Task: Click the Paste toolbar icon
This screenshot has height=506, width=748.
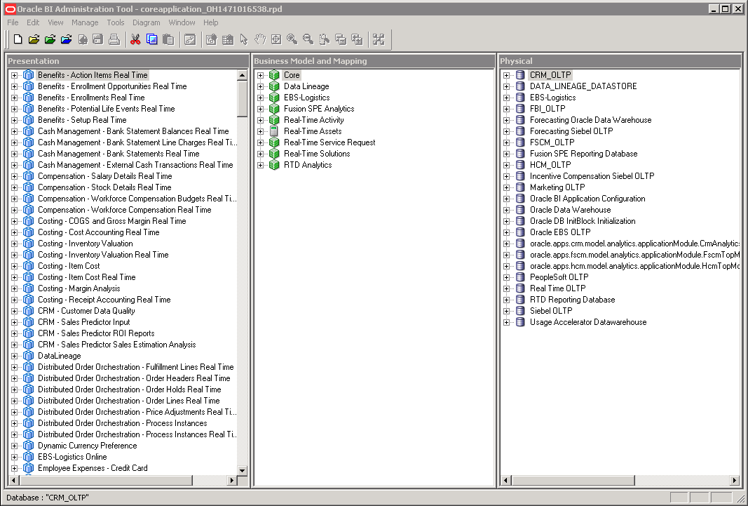Action: tap(168, 39)
